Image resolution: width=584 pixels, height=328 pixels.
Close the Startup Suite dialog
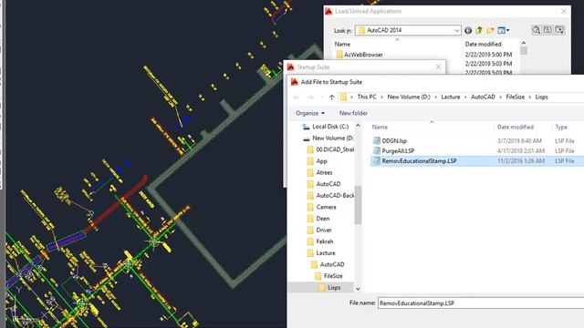coord(438,67)
